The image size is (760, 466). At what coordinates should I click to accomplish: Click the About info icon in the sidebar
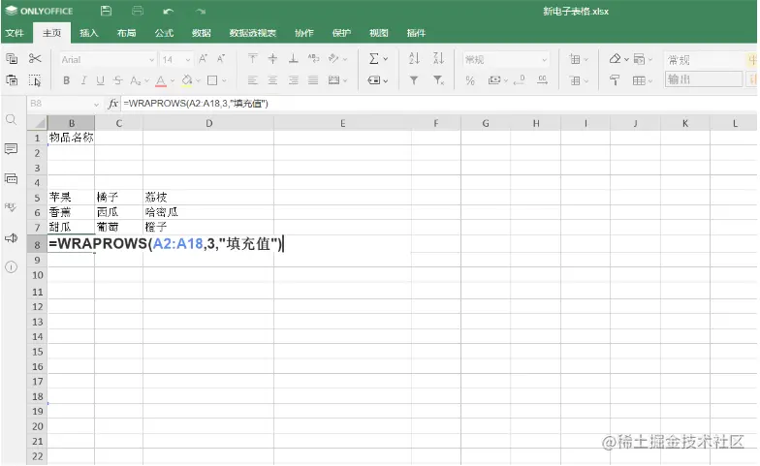coord(12,267)
